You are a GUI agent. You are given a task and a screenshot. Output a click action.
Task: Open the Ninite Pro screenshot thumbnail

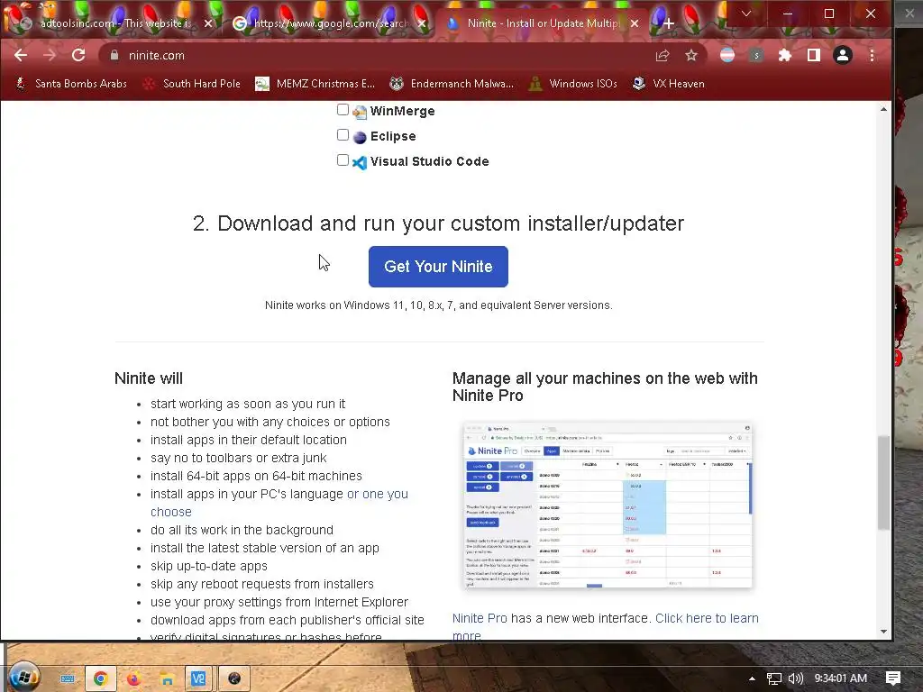coord(608,505)
